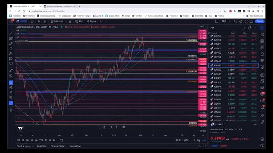
Task: Open the favorites heart icon tool
Action: pos(11,64)
